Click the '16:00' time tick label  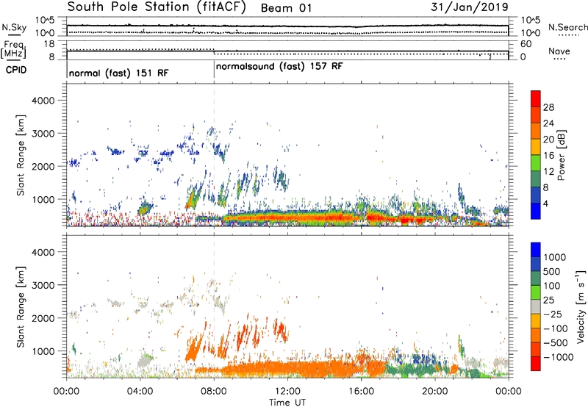(361, 392)
